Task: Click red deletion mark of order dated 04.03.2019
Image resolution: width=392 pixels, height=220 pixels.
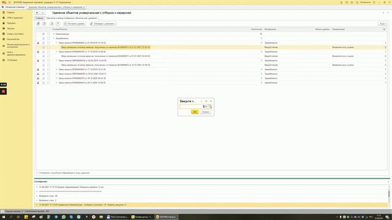Action: pos(38,61)
